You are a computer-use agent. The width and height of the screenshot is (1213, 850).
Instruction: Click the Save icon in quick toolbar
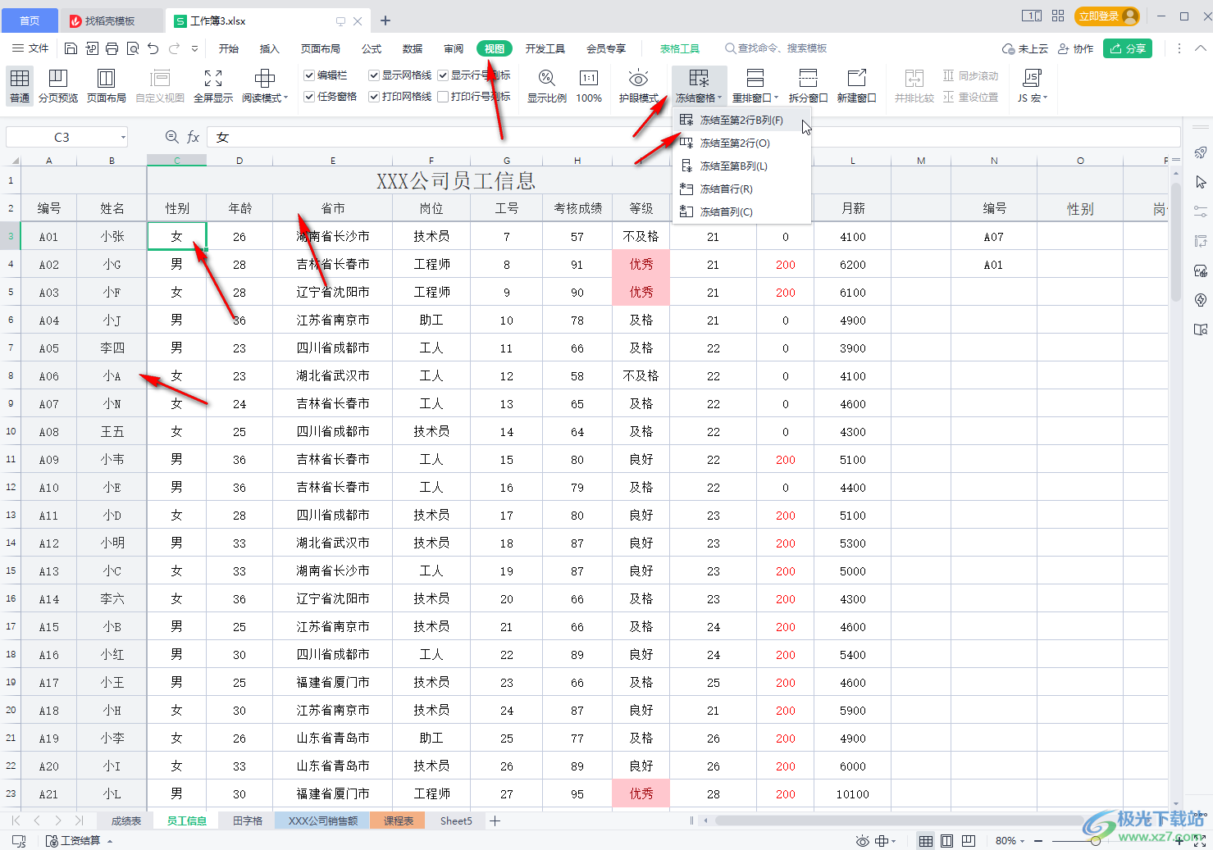[71, 48]
